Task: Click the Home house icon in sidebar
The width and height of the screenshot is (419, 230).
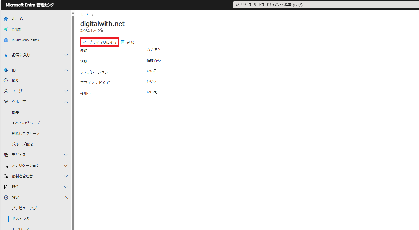Action: click(6, 19)
